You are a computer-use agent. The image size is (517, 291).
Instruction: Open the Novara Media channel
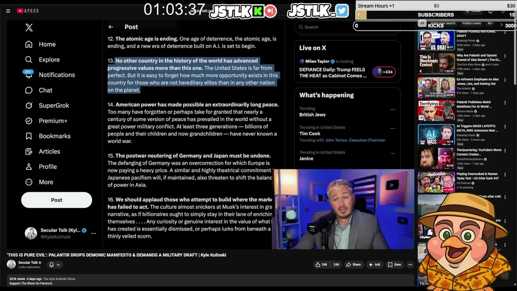point(465,112)
